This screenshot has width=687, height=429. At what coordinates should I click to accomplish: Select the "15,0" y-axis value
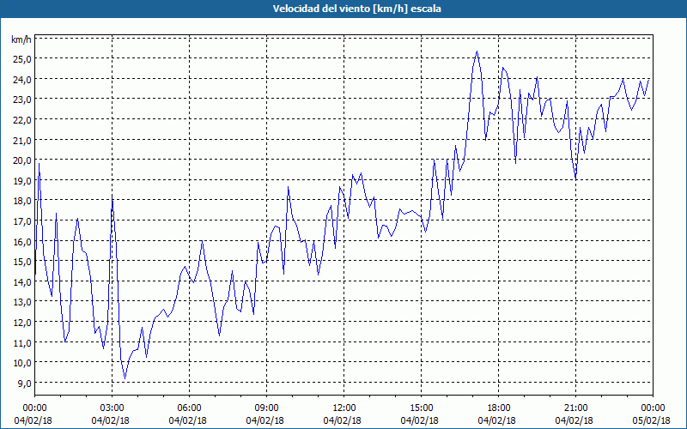coord(22,262)
